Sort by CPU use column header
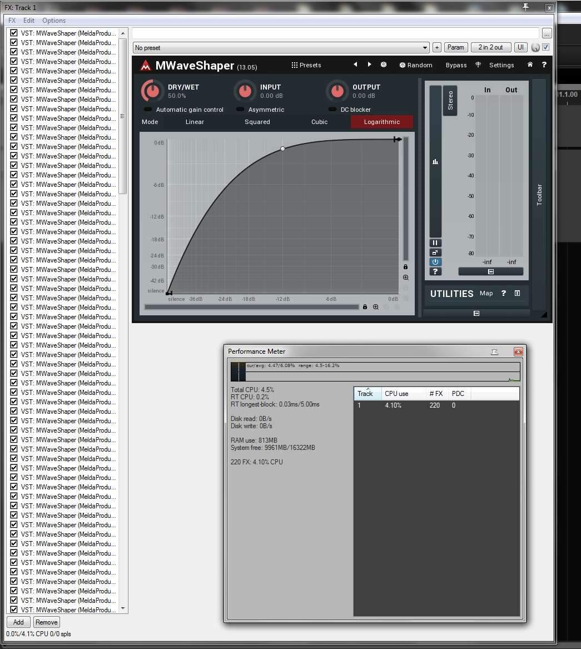The height and width of the screenshot is (649, 581). tap(404, 394)
